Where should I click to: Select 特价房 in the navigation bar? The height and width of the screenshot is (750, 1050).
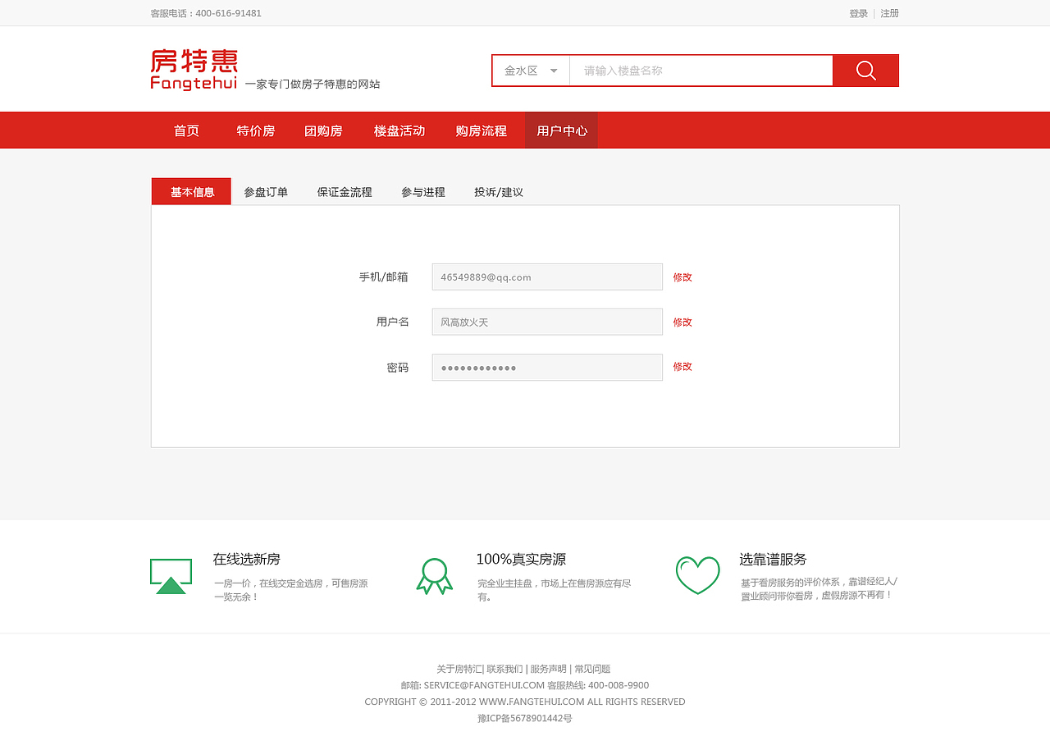click(x=255, y=130)
